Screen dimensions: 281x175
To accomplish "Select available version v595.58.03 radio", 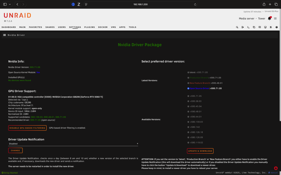I will point(188,101).
